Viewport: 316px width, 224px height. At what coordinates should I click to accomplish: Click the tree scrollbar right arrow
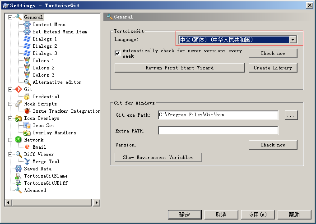(97, 202)
